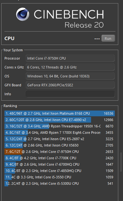
Task: Select the Core i7-7700K ranking row
Action: tap(59, 158)
